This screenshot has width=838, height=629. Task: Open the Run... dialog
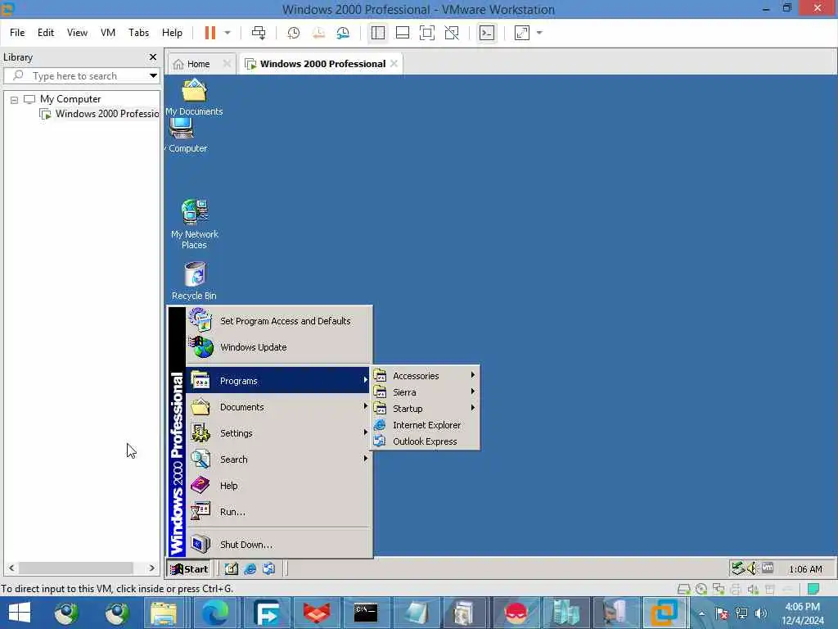279,512
